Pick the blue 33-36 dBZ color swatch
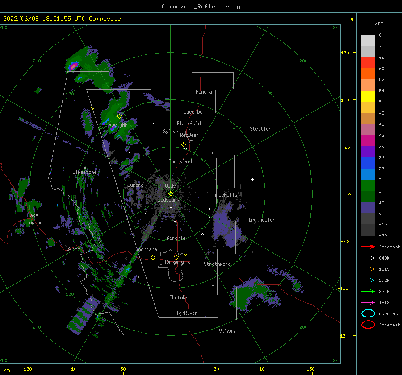The image size is (402, 375). pos(368,163)
